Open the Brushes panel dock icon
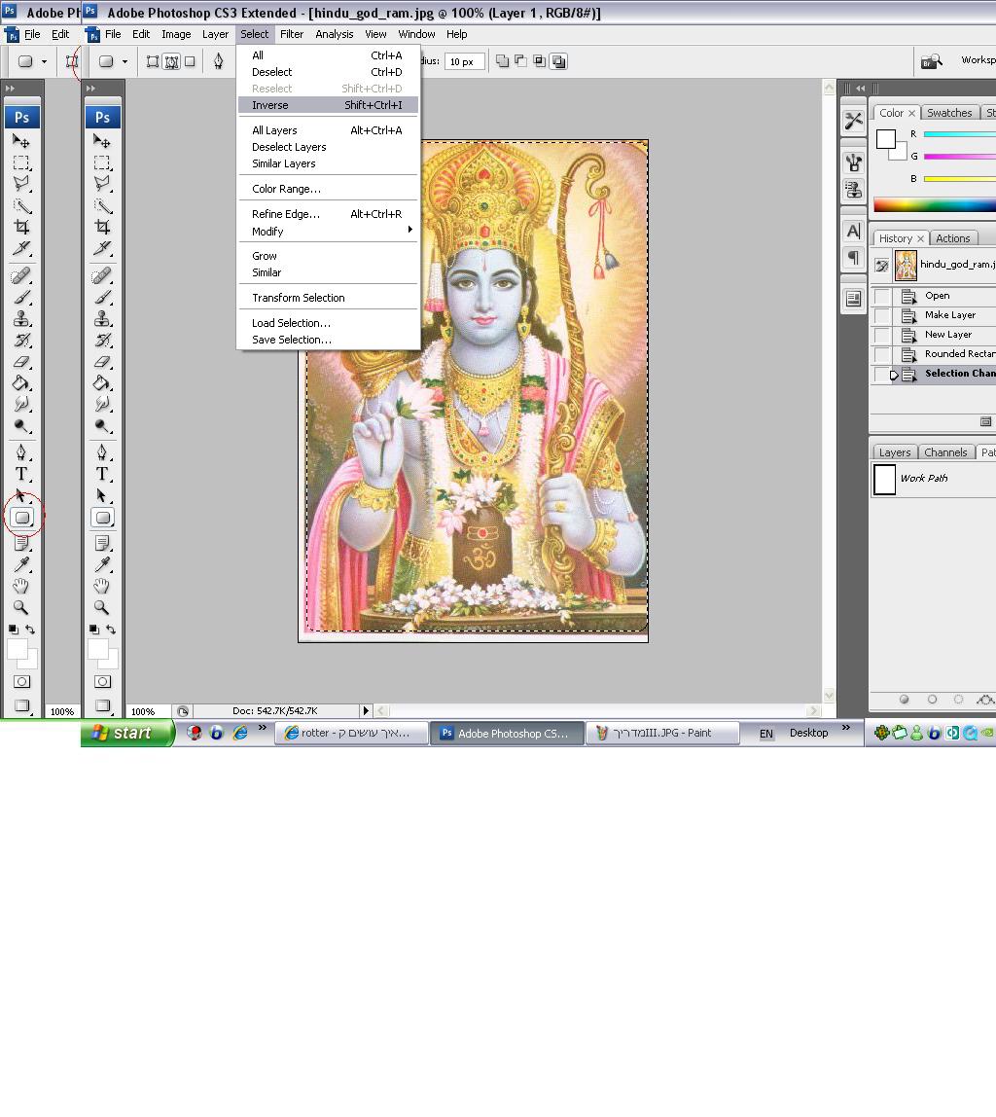 coord(853,162)
